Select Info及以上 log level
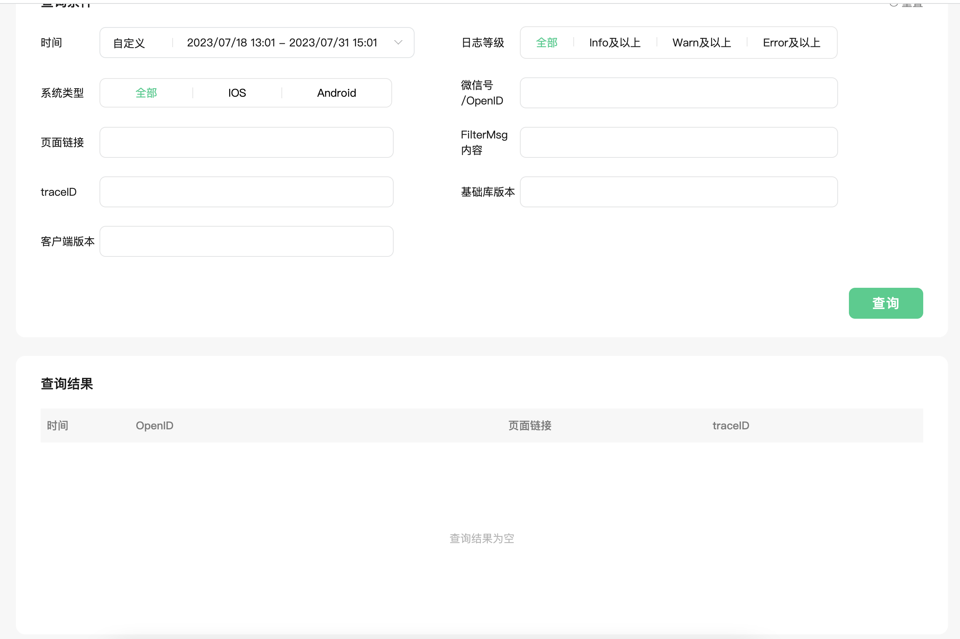The width and height of the screenshot is (960, 639). (x=615, y=43)
